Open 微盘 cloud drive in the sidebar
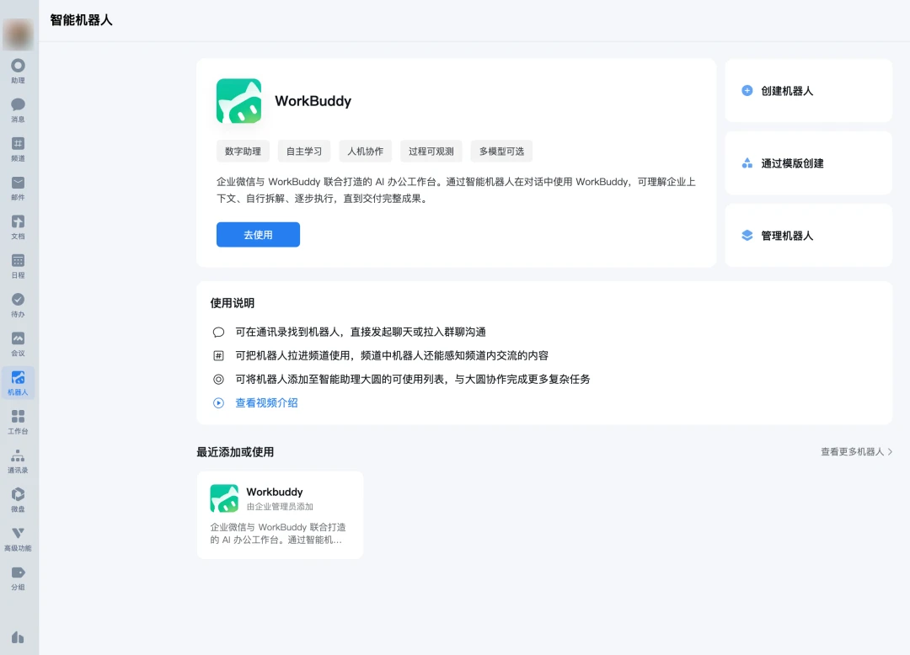 18,499
